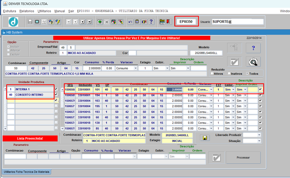Viewport: 290px width, 178px height.
Task: Toggle checkbox for INTERNA 1 unit
Action: pyautogui.click(x=56, y=89)
